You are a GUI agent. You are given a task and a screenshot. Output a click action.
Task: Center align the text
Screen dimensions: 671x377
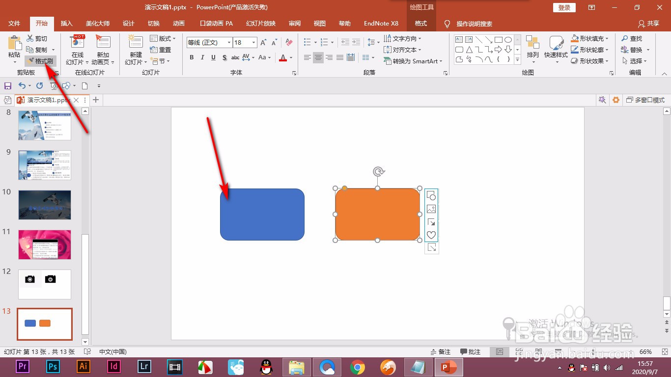pos(318,57)
